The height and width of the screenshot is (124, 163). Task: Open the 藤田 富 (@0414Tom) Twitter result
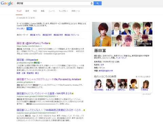coord(33,43)
